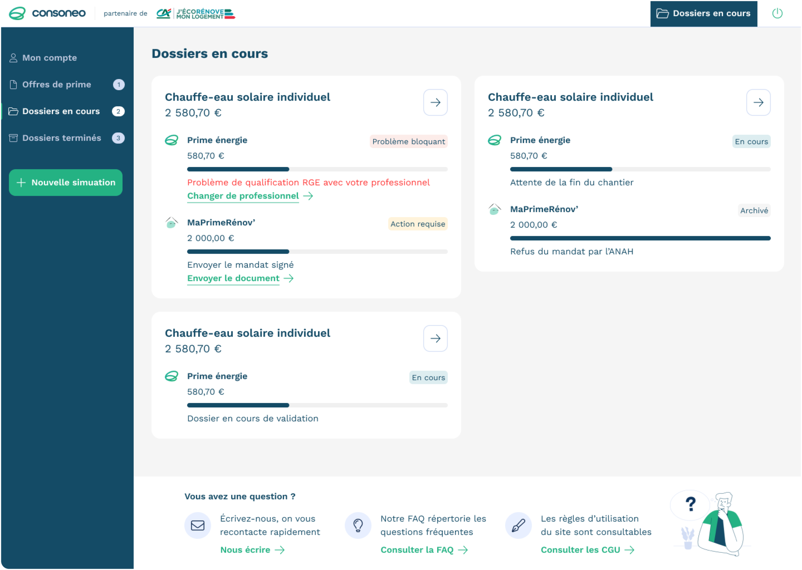Open right column Chauffe-eau dossier arrow
The image size is (802, 570).
tap(758, 102)
